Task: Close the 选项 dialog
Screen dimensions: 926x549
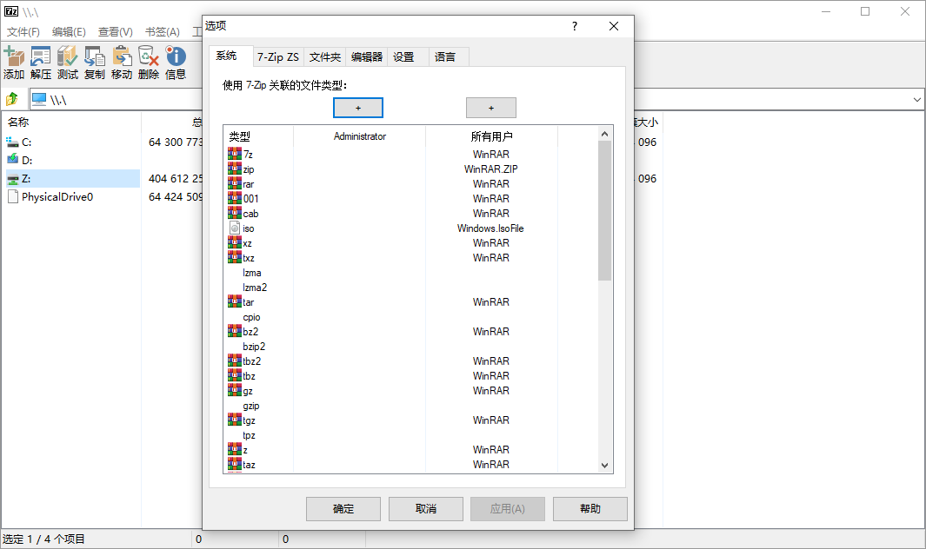Action: point(614,26)
